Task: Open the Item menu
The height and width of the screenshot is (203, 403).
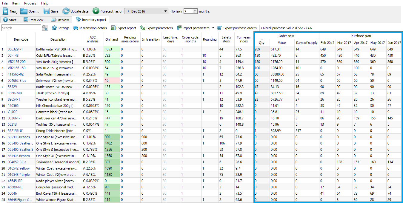Action: pyautogui.click(x=16, y=3)
